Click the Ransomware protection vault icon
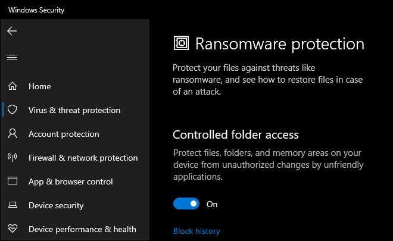Image resolution: width=393 pixels, height=241 pixels. [181, 43]
